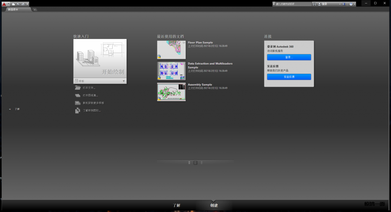Viewport: 391px width, 212px height.
Task: Click the 打开图纸集 link
Action: click(x=90, y=95)
